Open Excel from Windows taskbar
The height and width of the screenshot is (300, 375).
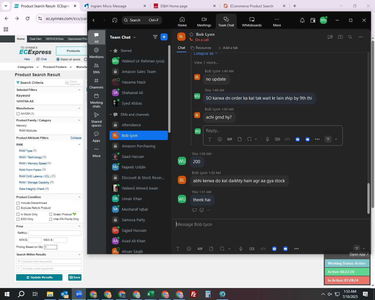point(151,294)
